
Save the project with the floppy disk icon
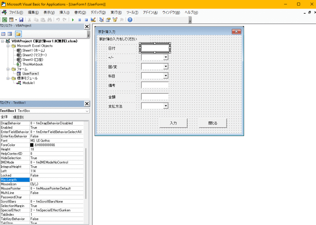click(x=21, y=20)
